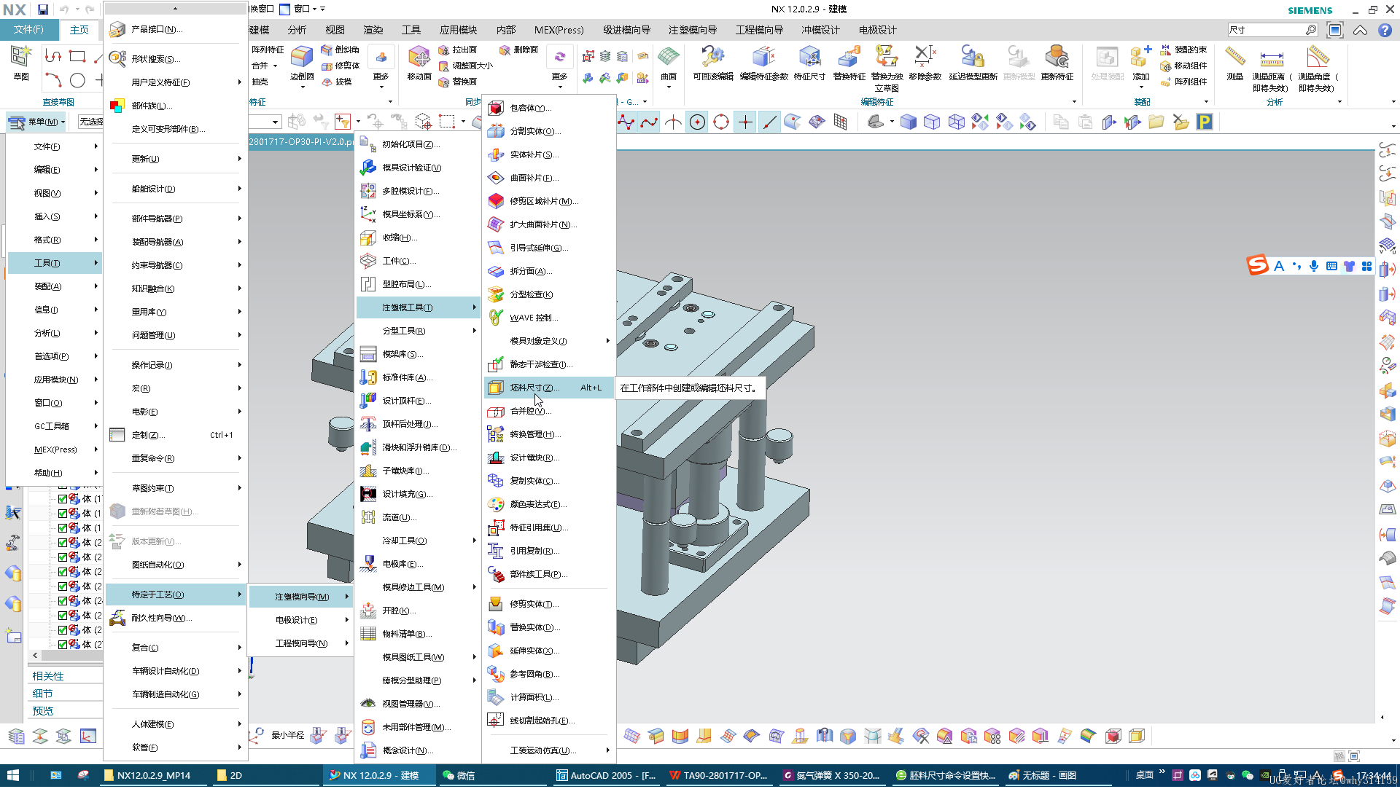The height and width of the screenshot is (789, 1400).
Task: Open 曲面补片 surface patch tool
Action: tap(548, 178)
